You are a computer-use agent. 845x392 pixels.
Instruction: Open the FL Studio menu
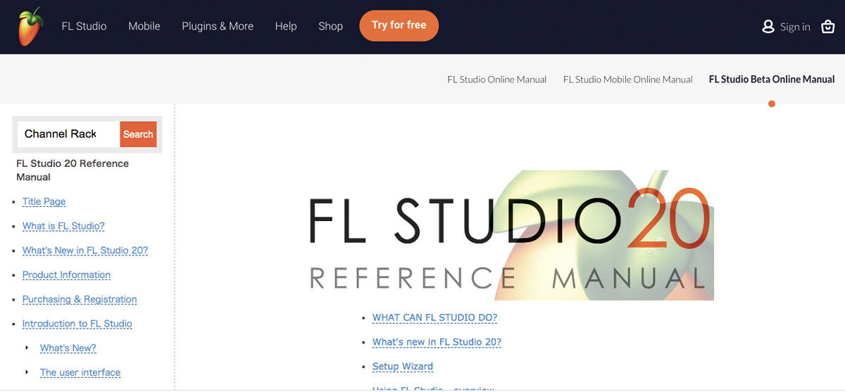coord(84,26)
